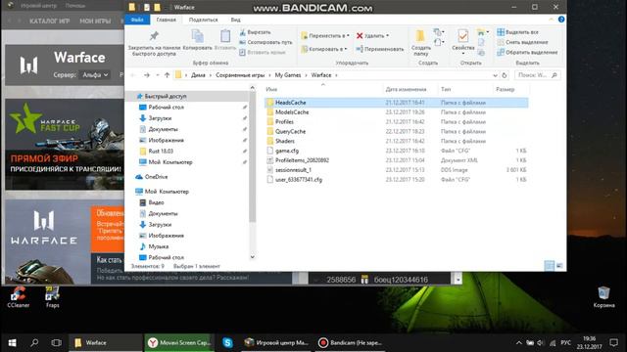
Task: Click the Paste clipboard icon
Action: click(225, 36)
